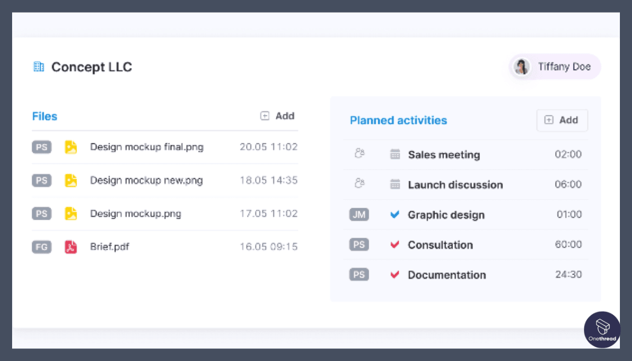Click the JM badge on Graphic design

(359, 214)
